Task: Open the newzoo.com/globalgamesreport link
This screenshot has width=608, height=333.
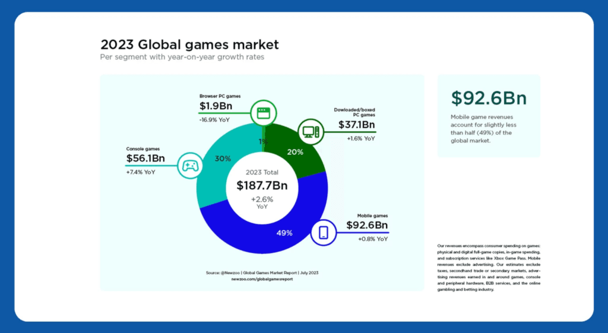Action: click(x=262, y=278)
